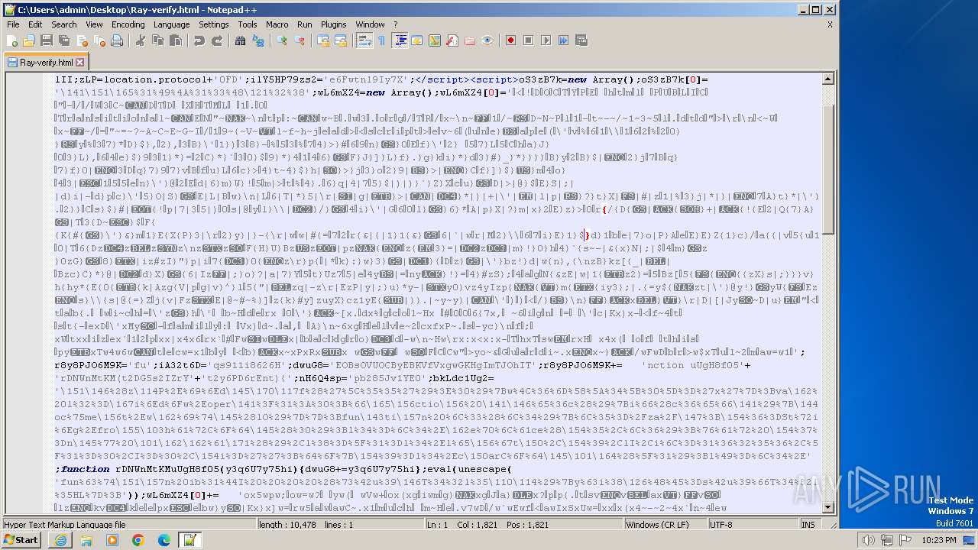Screen dimensions: 978x550
Task: Open the File menu
Action: pos(13,24)
